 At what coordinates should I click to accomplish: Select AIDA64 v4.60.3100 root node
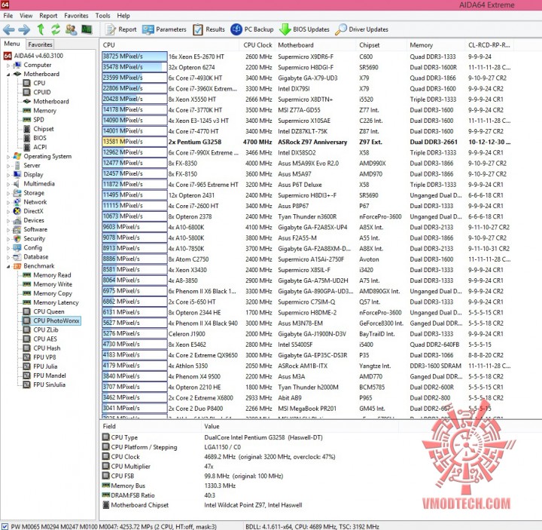[34, 56]
